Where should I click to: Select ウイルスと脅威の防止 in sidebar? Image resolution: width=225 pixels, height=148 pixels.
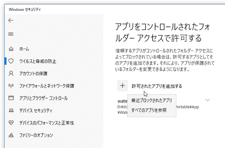pos(38,61)
